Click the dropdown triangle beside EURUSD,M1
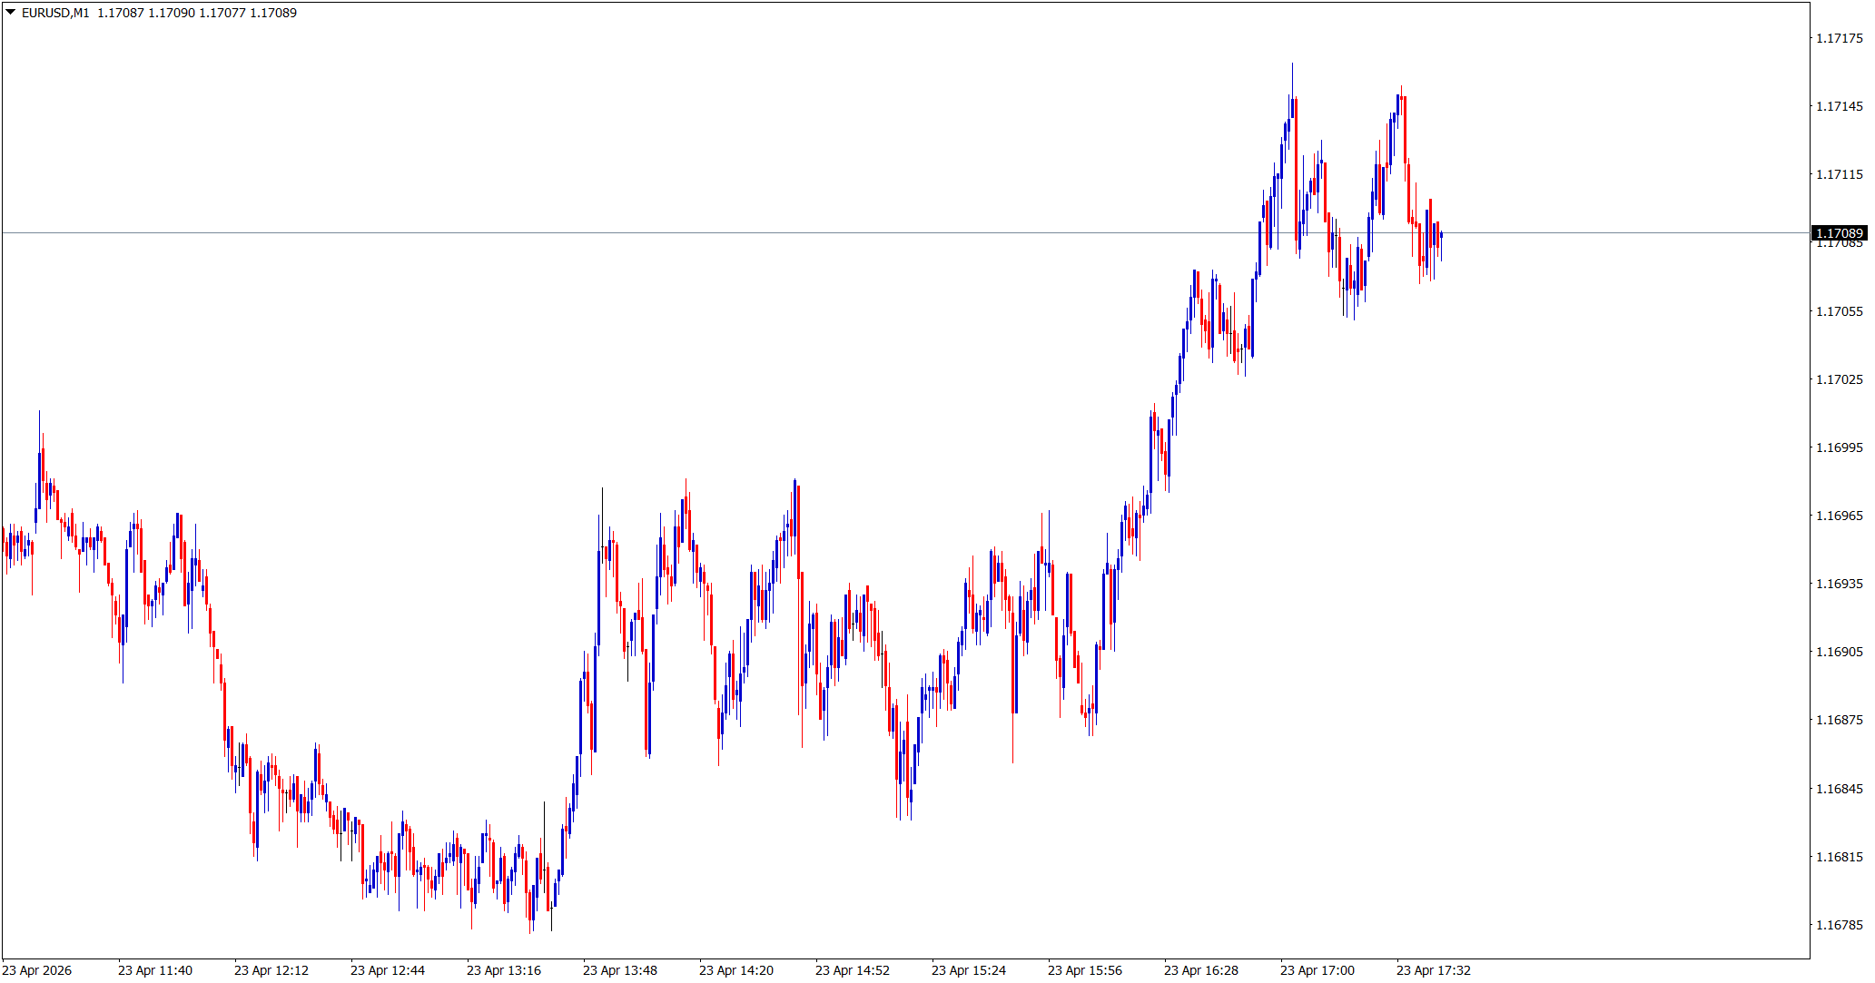Viewport: 1875px width, 983px height. (x=10, y=13)
